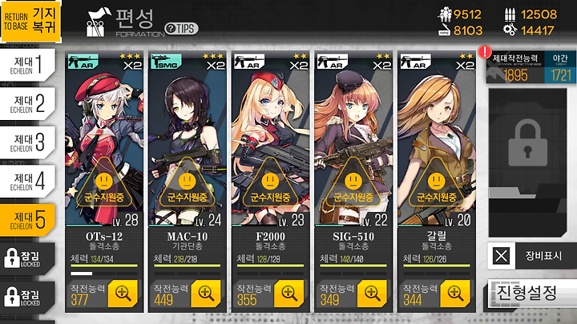
Task: Click the SIG-510 character card portrait
Action: 353,139
